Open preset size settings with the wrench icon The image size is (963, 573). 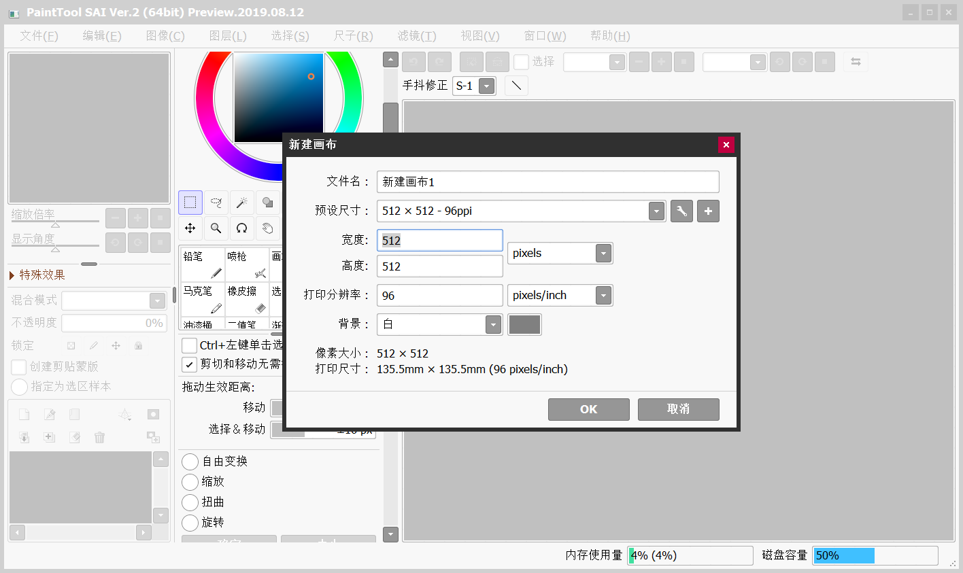click(x=681, y=211)
